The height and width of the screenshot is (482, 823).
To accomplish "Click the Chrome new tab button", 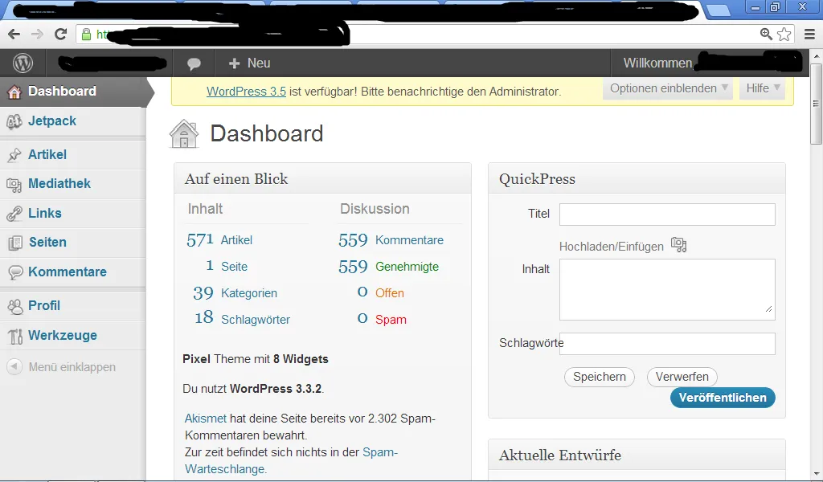I will [x=718, y=10].
